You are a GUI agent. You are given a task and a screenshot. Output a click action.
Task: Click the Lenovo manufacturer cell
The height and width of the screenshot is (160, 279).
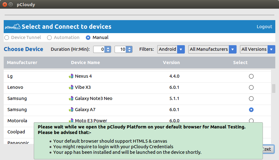tap(15, 87)
